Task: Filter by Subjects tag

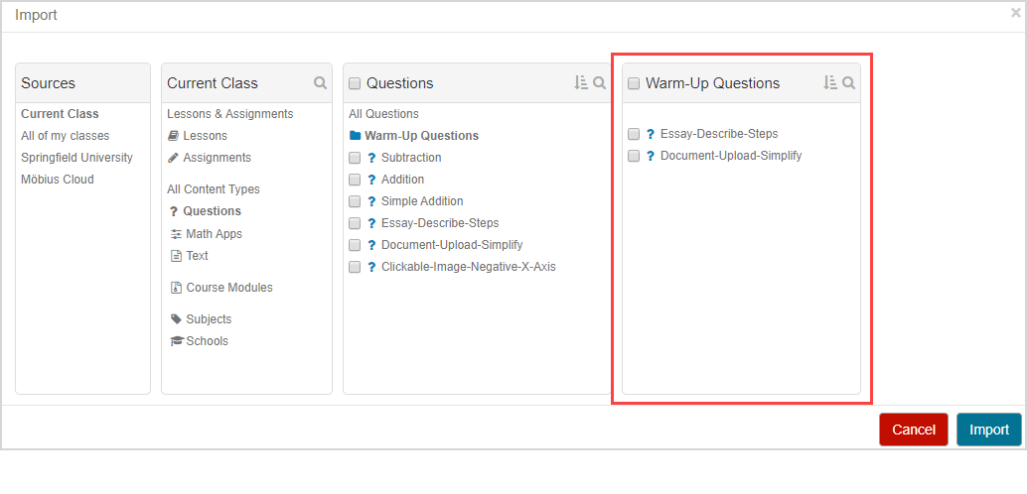Action: tap(208, 319)
